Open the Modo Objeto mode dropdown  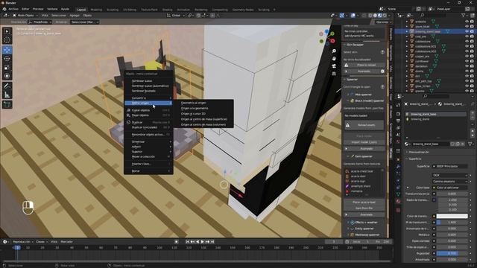[25, 15]
